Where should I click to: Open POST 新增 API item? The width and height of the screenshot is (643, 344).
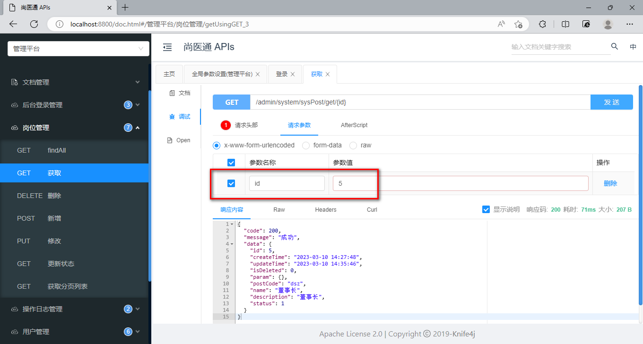click(74, 218)
